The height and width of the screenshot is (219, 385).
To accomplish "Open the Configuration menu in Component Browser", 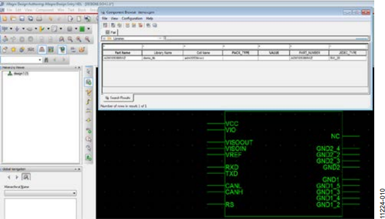I will (132, 19).
